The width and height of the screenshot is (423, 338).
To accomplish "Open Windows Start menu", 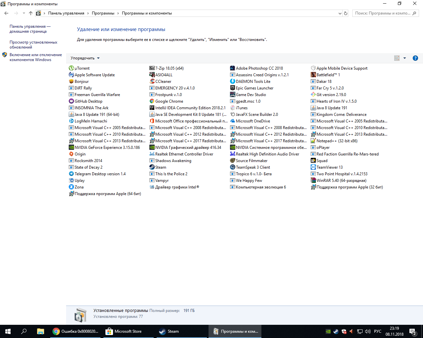I will coord(8,331).
